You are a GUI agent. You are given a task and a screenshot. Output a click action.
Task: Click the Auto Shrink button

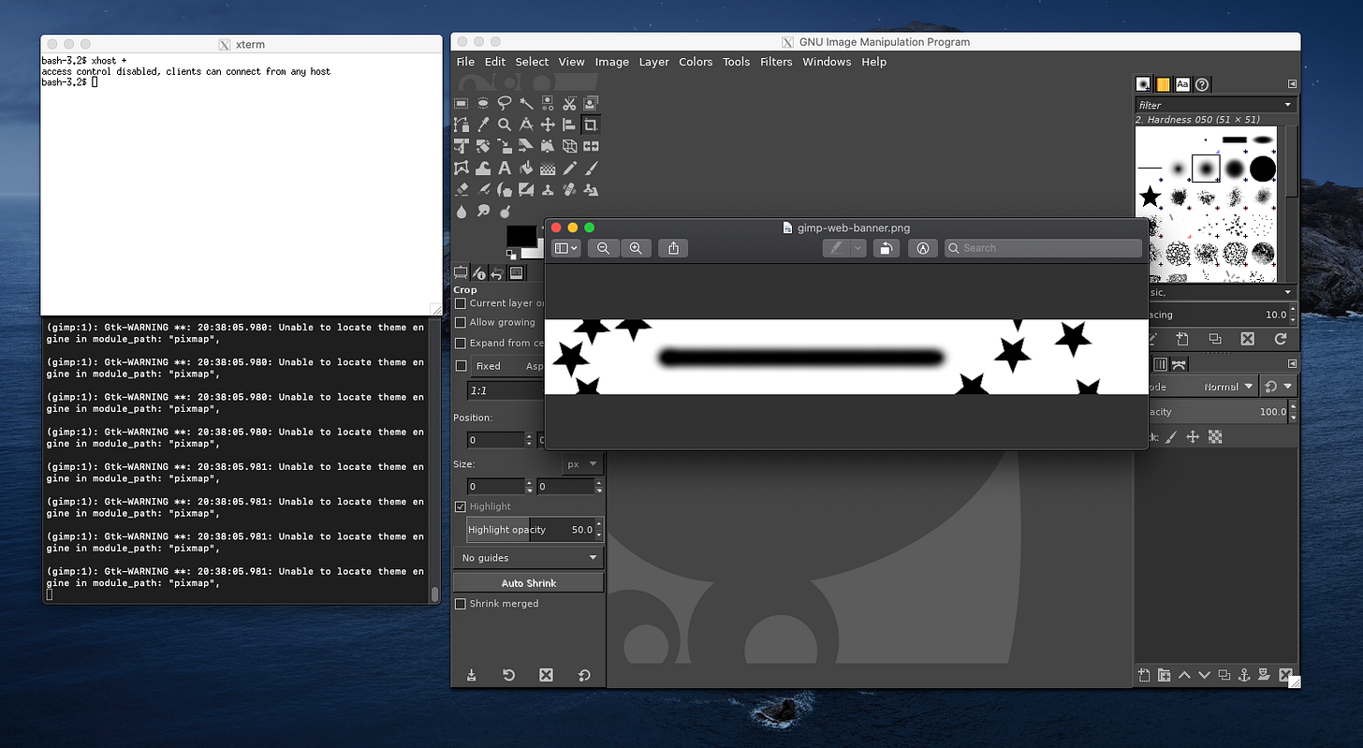coord(529,583)
